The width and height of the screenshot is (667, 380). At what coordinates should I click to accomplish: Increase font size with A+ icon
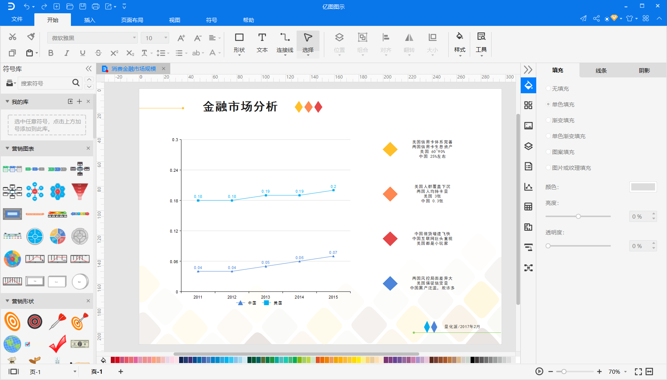pyautogui.click(x=181, y=38)
